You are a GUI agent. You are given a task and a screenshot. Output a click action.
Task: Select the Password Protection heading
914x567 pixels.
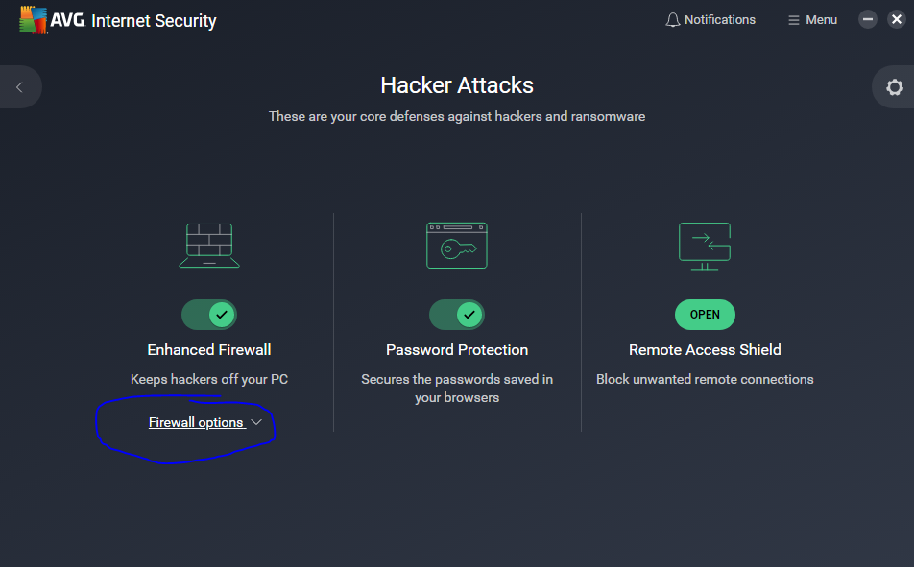(457, 349)
